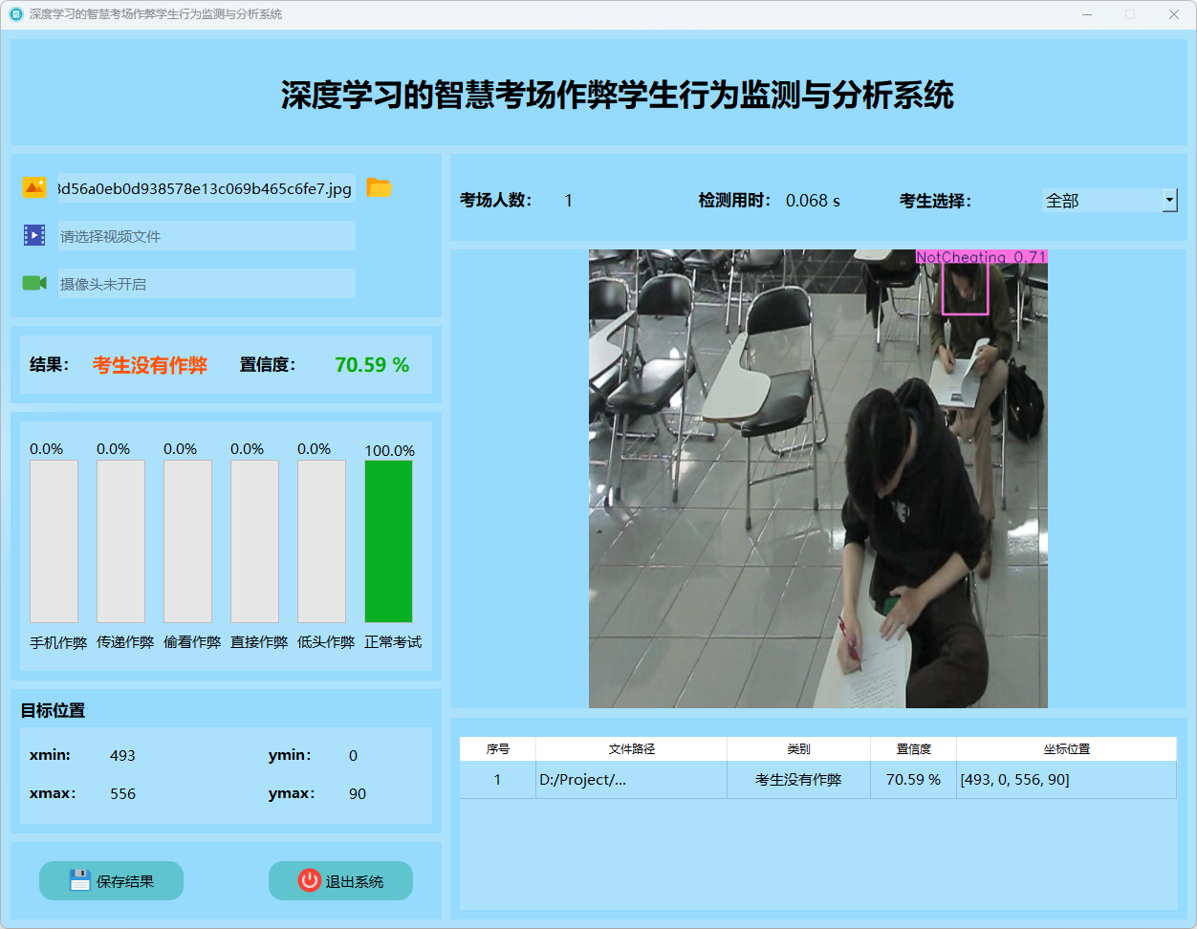Click the green camera icon
1197x929 pixels.
tap(34, 283)
